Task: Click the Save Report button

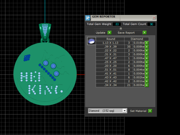Action: pyautogui.click(x=130, y=33)
